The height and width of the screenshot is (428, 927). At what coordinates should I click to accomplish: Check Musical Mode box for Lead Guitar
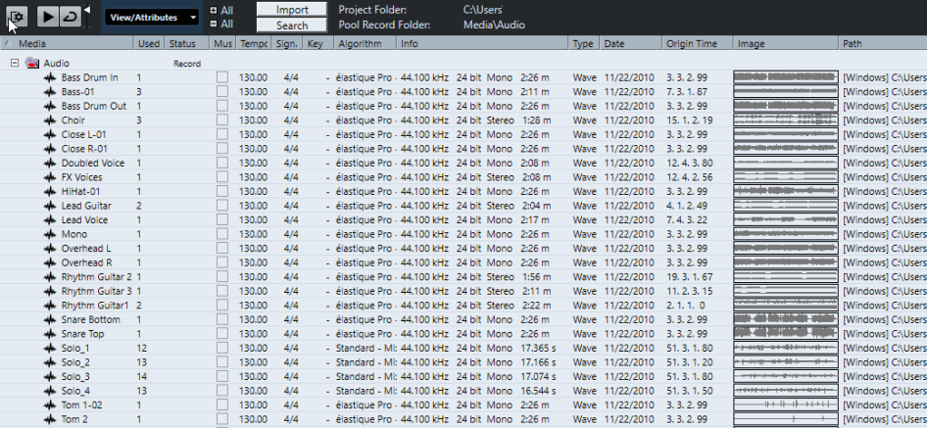(x=222, y=206)
